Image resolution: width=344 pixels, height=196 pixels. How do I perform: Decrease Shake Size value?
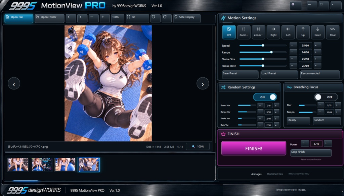point(293,59)
